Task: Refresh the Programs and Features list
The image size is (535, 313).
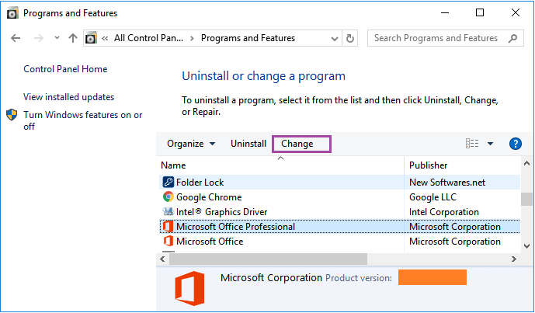Action: pos(350,38)
